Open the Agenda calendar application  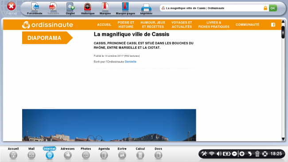104,153
